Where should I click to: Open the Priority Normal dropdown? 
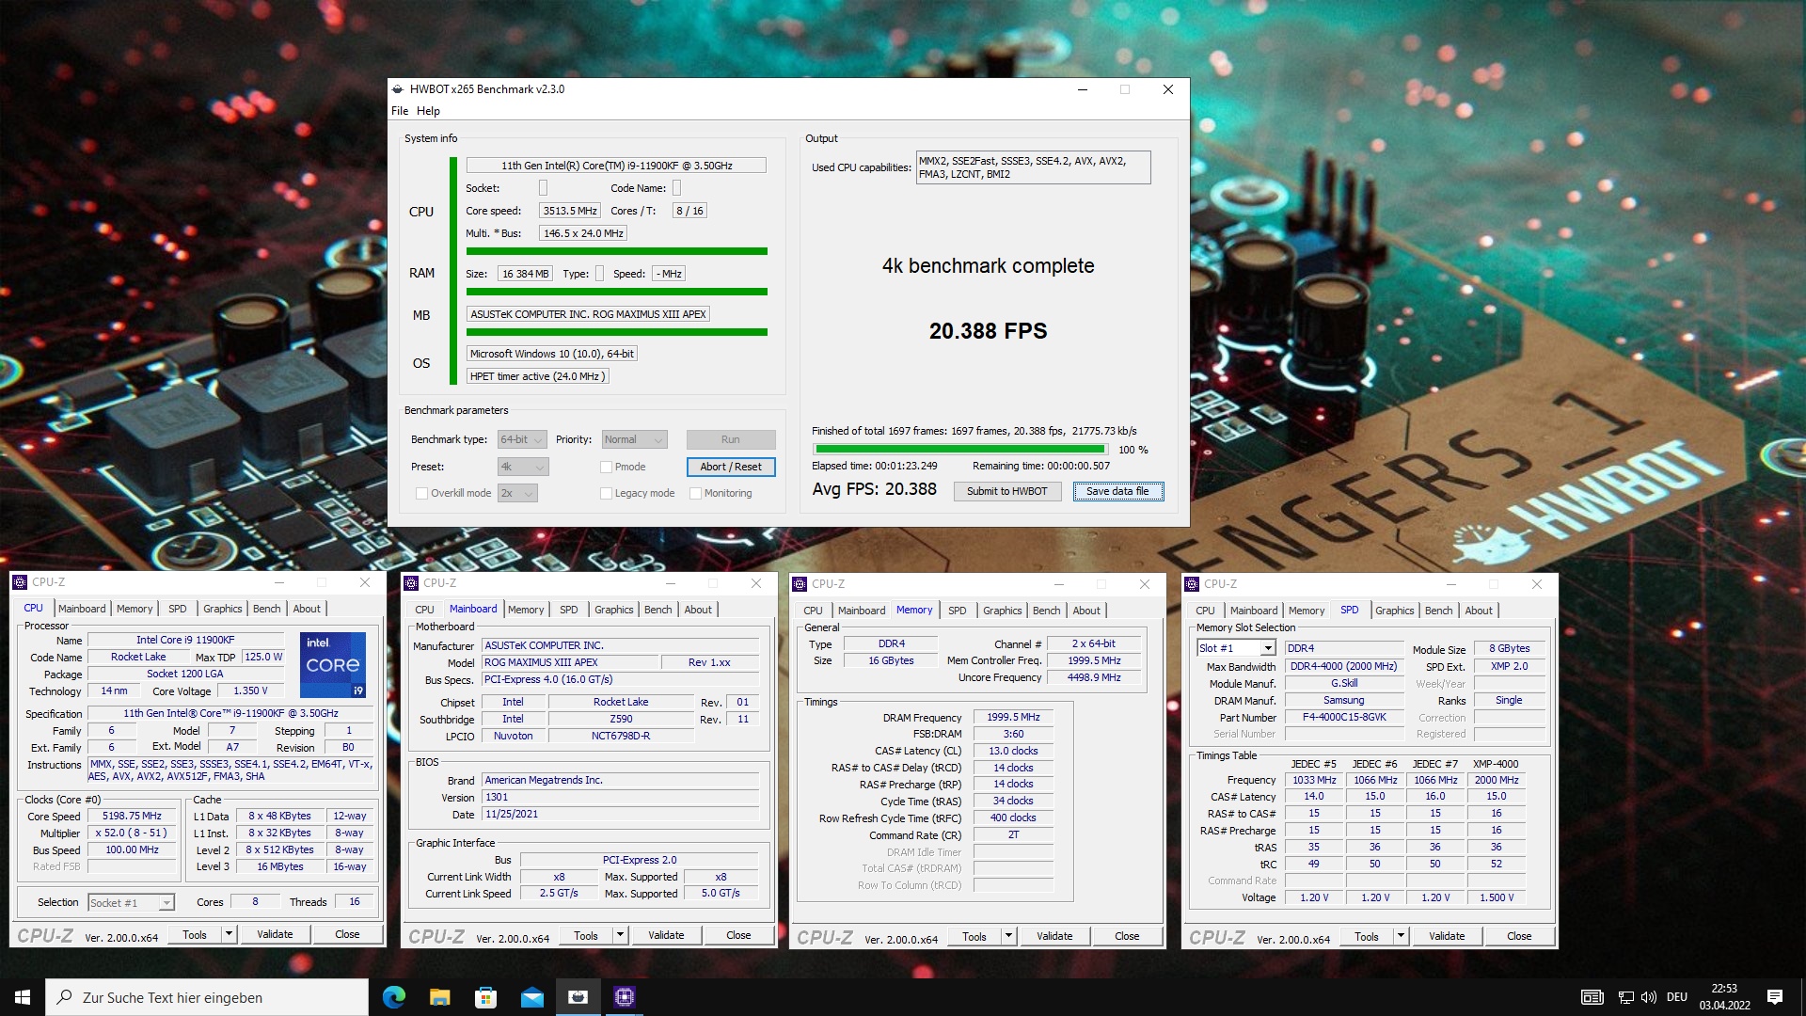(x=634, y=439)
